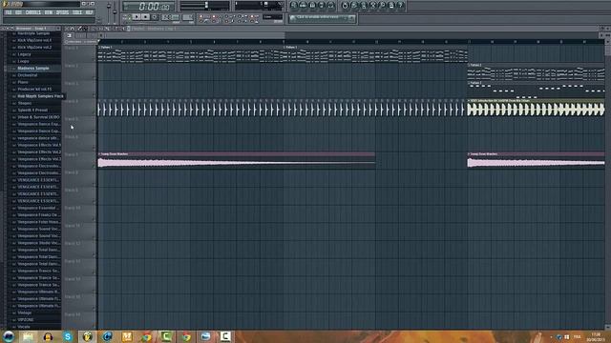Open Internet Explorer from the taskbar

pos(107,336)
